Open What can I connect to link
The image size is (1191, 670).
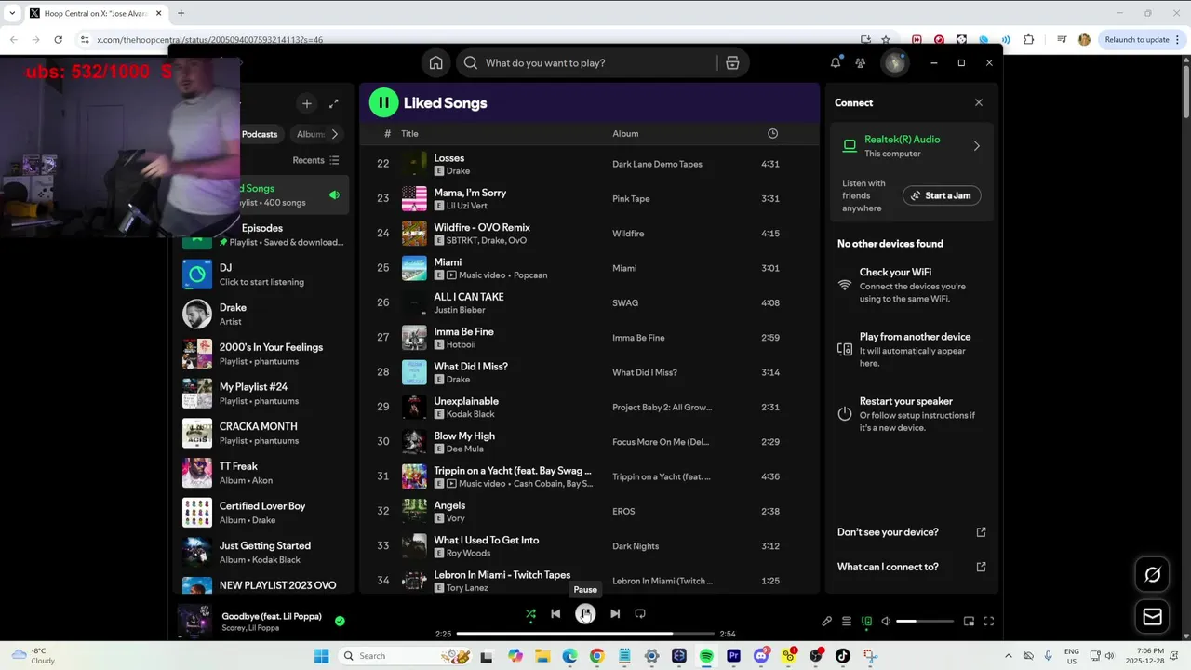click(x=912, y=567)
